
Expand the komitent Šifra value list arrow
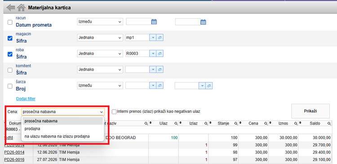[x=153, y=70]
